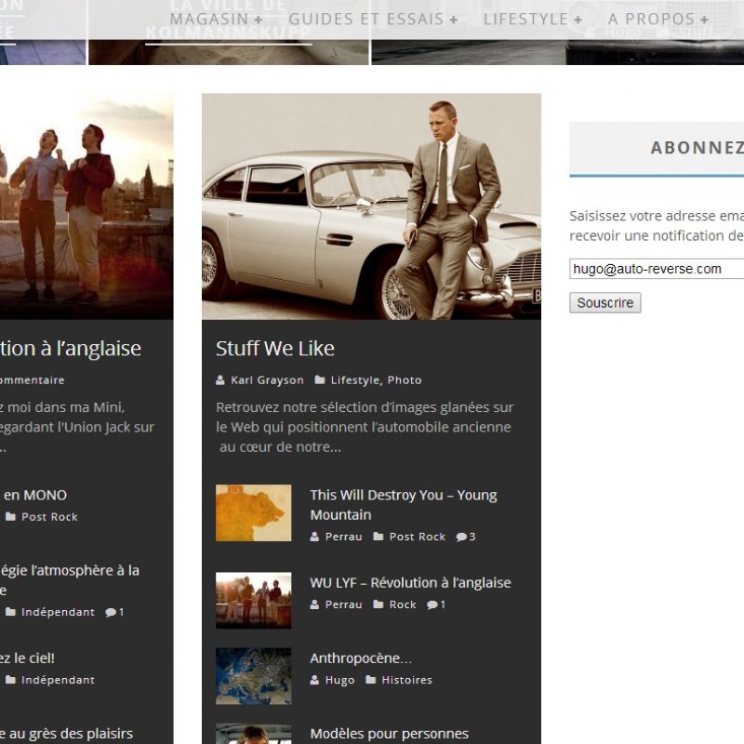Click the folder icon beside Rock category
Screen dimensions: 744x744
coord(379,604)
